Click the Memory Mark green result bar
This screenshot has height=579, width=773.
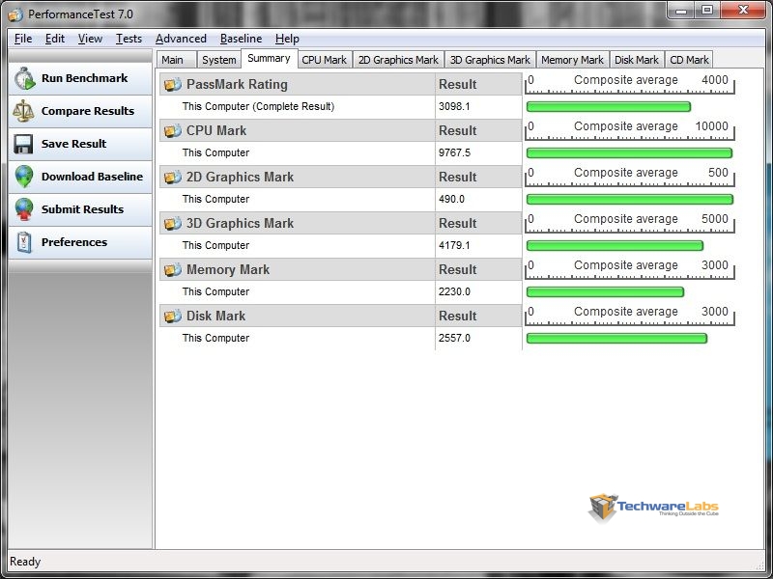(x=605, y=292)
